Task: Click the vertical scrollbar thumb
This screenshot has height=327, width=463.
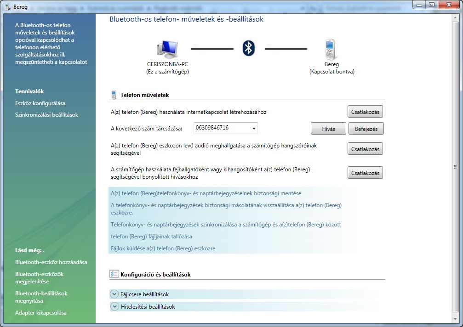Action: coord(455,167)
